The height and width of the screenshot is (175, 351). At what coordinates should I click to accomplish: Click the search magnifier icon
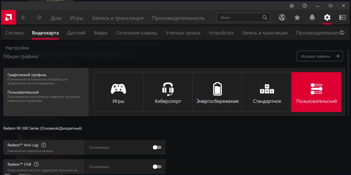tap(265, 17)
